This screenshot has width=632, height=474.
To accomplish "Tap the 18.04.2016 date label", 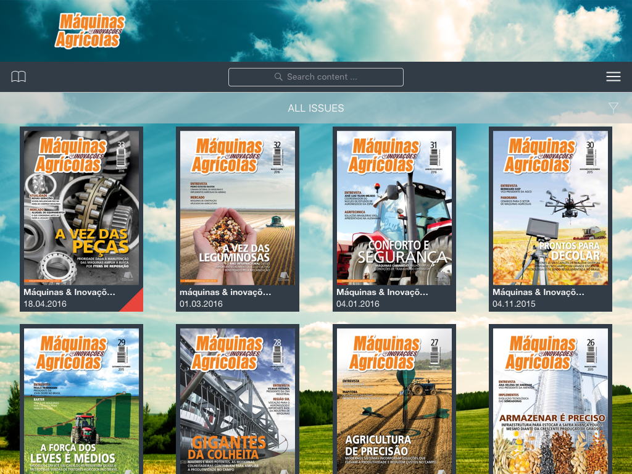I will 44,304.
